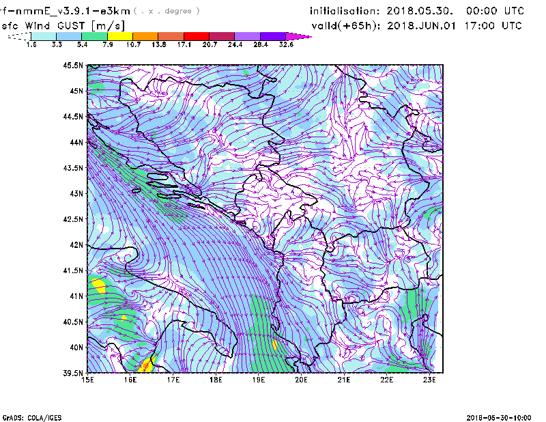Click the magenta arrow end of the colorbar

pos(298,36)
